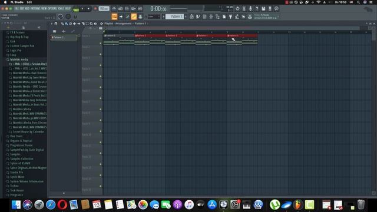377x212 pixels.
Task: Click the plug icon for plugin picker
Action: [x=230, y=16]
